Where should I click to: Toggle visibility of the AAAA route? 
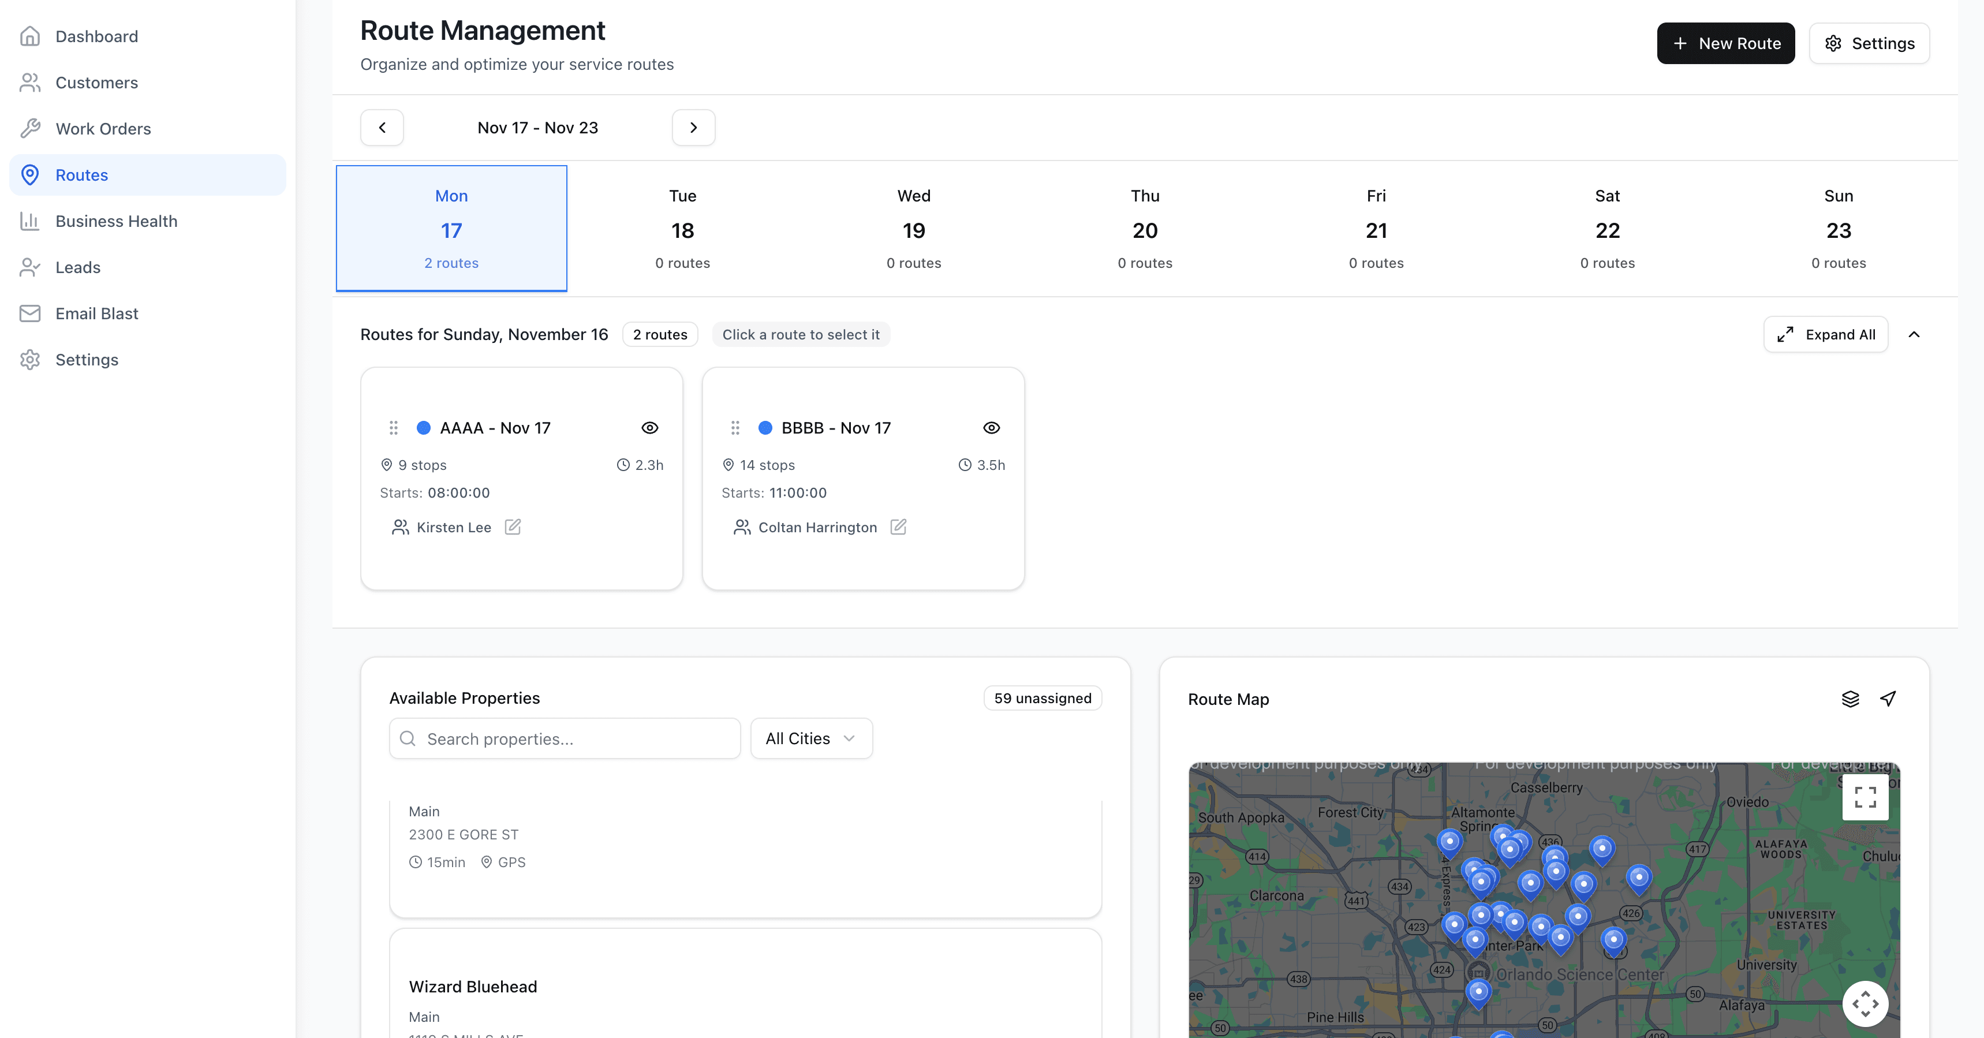click(x=650, y=428)
